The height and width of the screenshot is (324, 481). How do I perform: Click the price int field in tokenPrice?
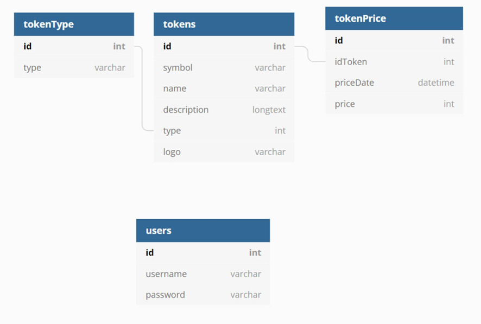click(394, 104)
